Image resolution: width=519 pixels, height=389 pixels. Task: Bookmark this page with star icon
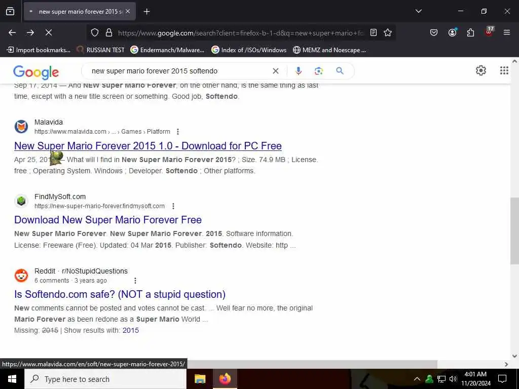[388, 32]
